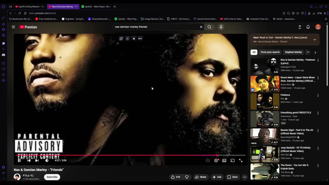
Task: Open video popout icon above player
Action: pos(121,39)
